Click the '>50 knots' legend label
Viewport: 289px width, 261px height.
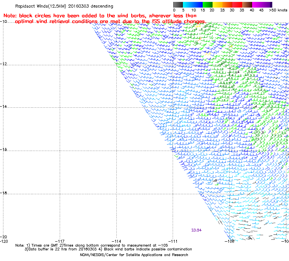(278, 10)
